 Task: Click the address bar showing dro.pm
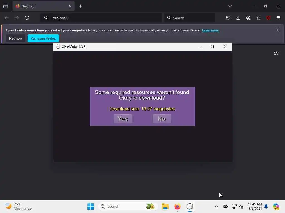101,18
